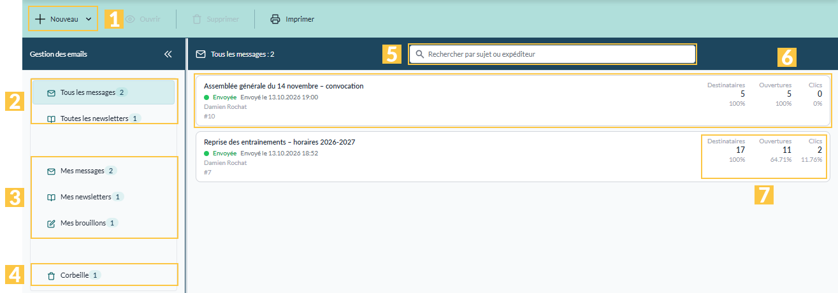Screen dimensions: 838x293
Task: Click the Imprimer label in toolbar
Action: click(300, 19)
